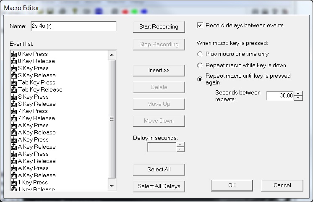The height and width of the screenshot is (202, 313).
Task: Click the event list scroll down arrow
Action: coord(112,186)
